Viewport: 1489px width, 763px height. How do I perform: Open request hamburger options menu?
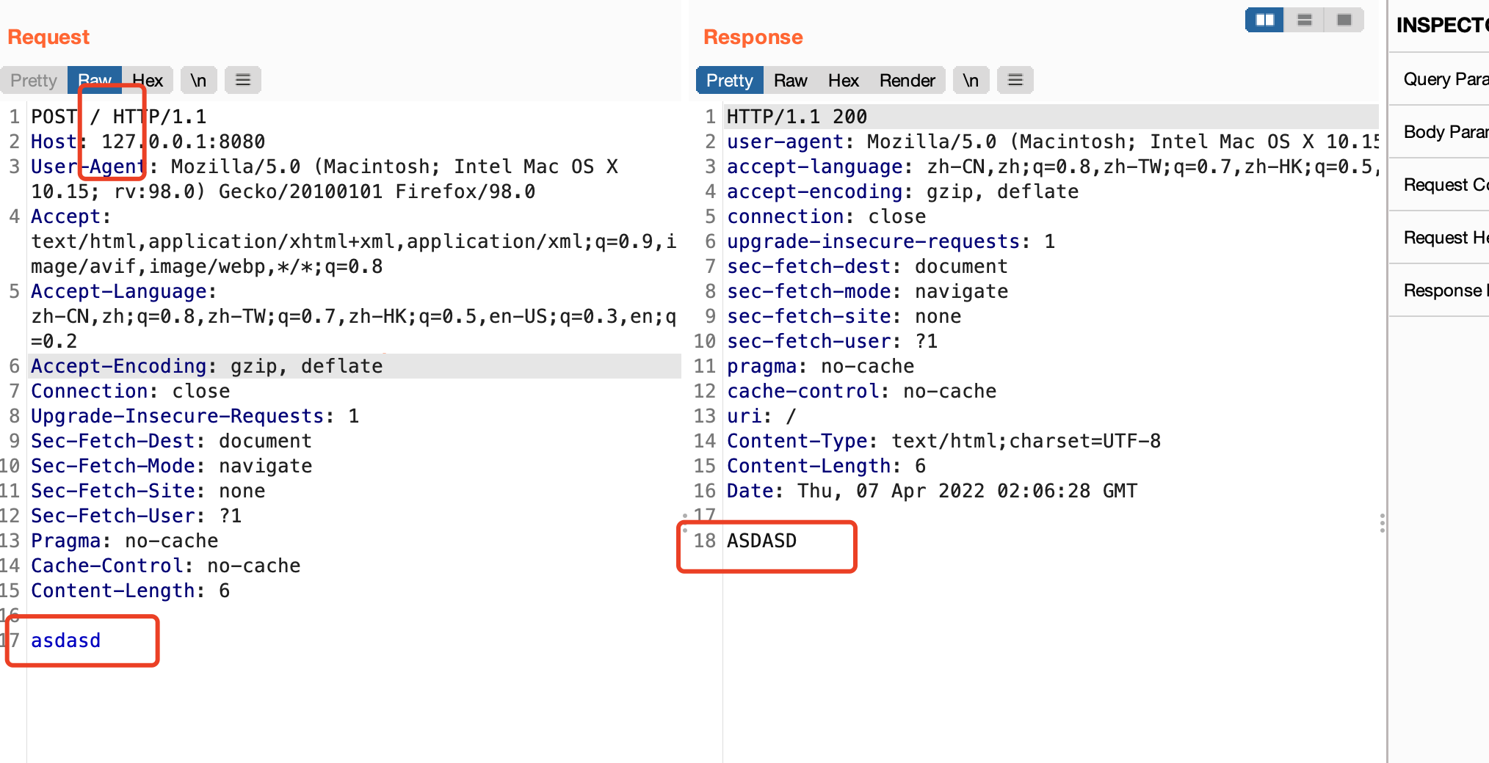coord(243,80)
